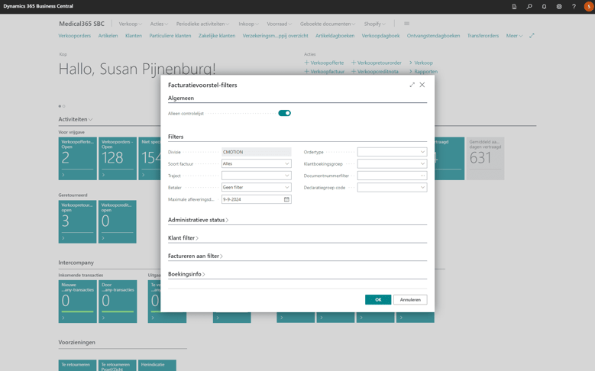Go to Zakelijke klanten link

pos(217,36)
